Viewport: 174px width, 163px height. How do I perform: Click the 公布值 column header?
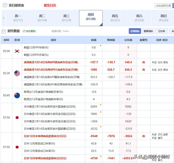click(x=128, y=40)
